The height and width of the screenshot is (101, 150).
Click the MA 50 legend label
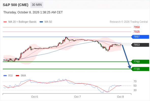coord(48,22)
